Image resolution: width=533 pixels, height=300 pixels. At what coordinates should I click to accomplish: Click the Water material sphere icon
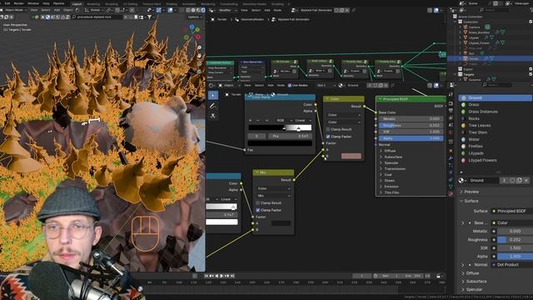pyautogui.click(x=463, y=139)
